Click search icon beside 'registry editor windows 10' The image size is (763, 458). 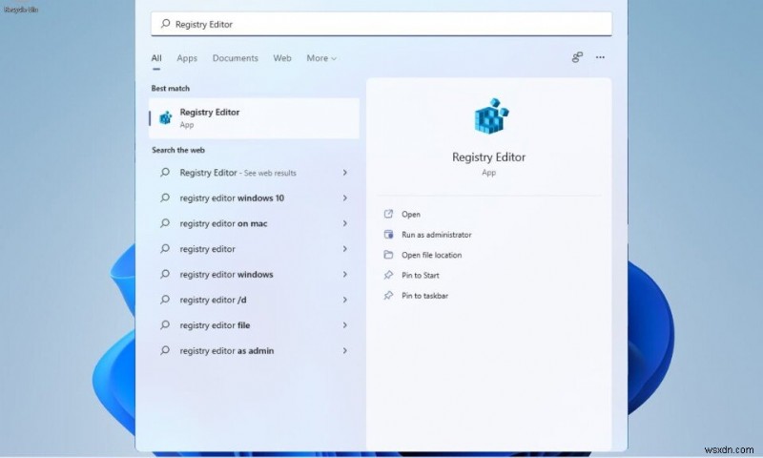[x=165, y=198]
